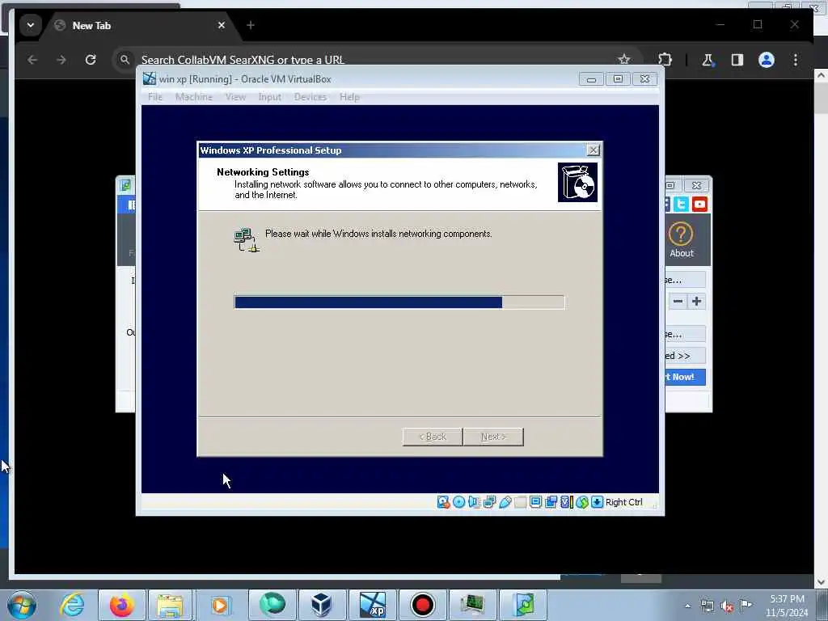Open the browser profile avatar
This screenshot has width=828, height=621.
pyautogui.click(x=767, y=60)
